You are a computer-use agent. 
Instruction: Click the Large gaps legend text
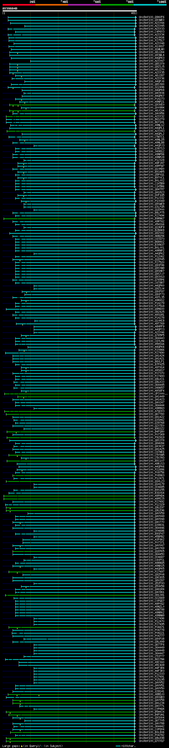point(11,746)
